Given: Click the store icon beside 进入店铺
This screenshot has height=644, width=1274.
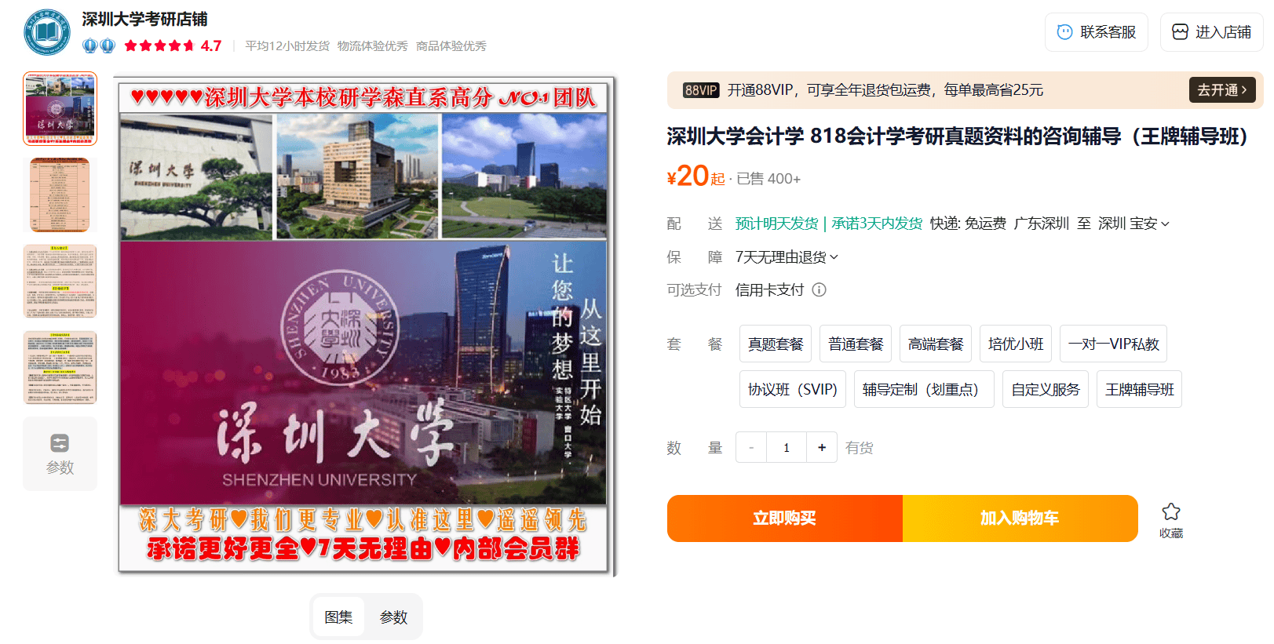Looking at the screenshot, I should 1180,32.
